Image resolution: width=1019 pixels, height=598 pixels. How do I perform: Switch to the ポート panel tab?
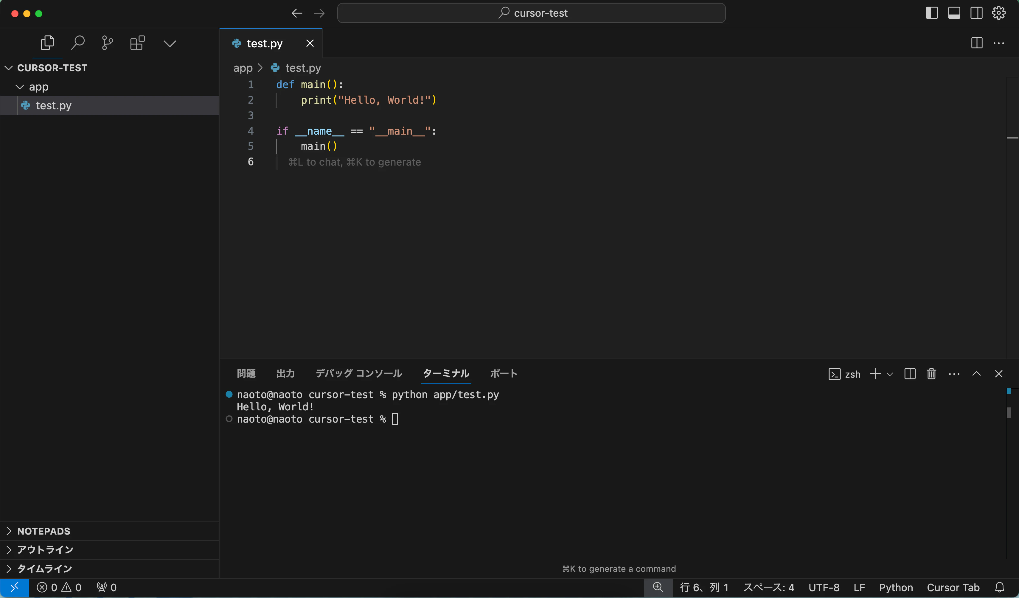[x=504, y=373]
